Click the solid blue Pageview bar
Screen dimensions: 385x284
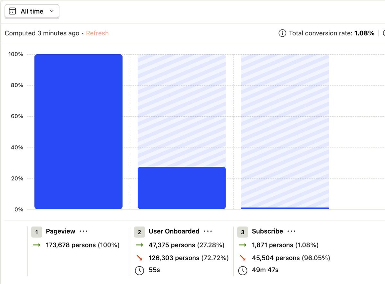78,132
